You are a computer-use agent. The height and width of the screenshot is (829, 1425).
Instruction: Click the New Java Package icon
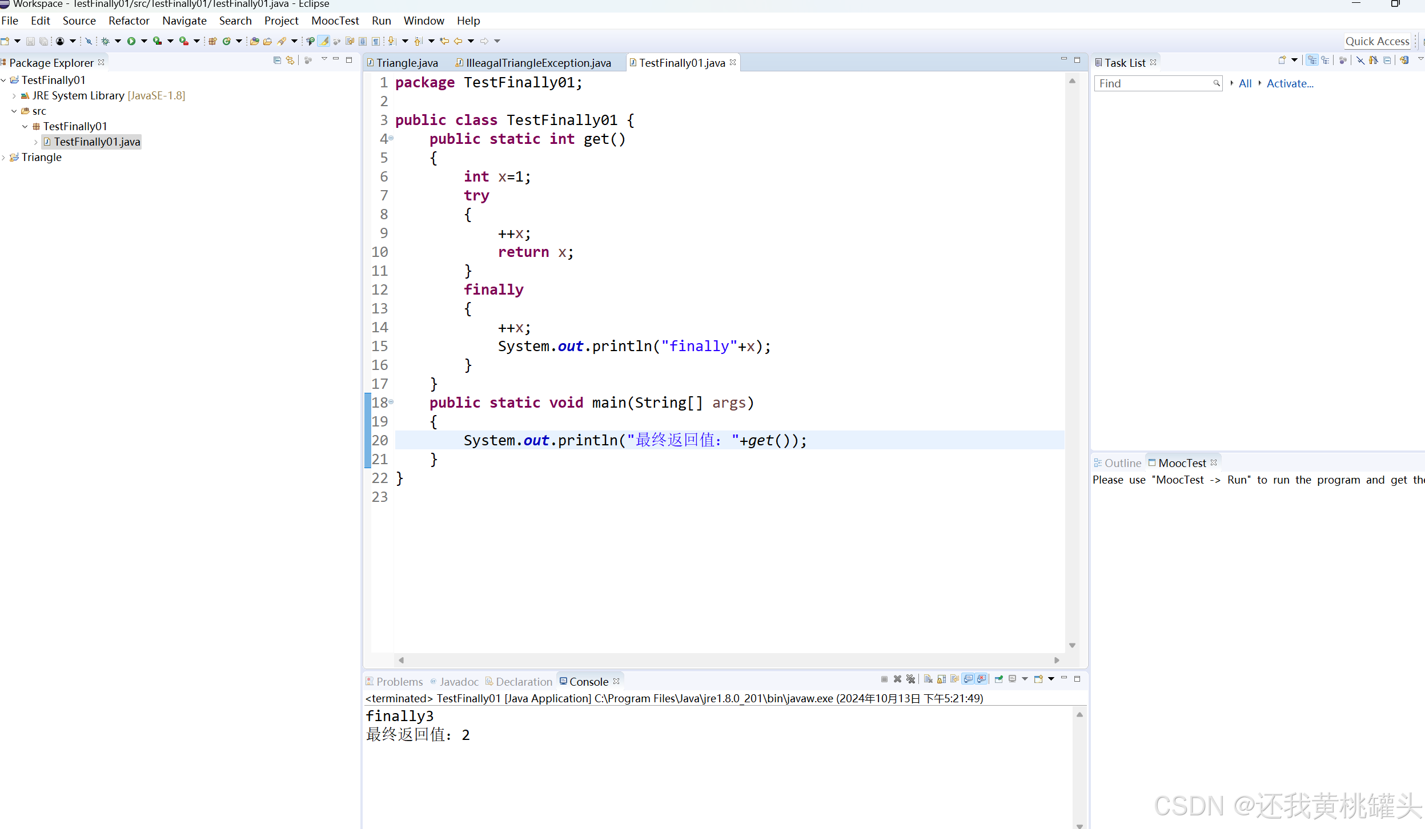212,41
